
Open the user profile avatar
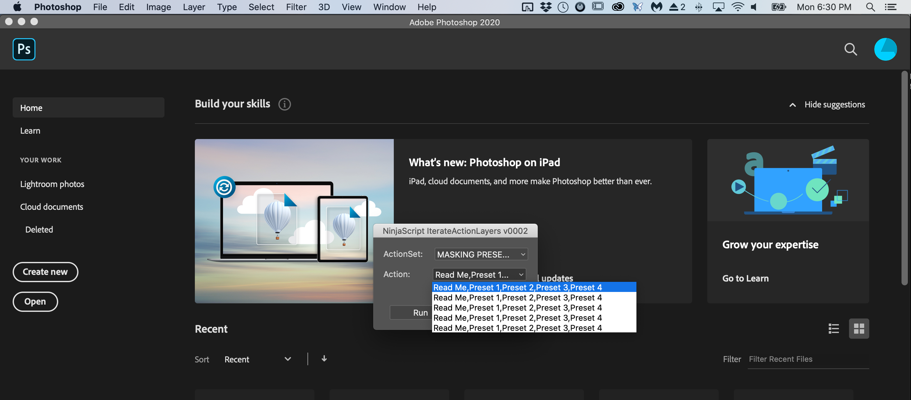tap(885, 49)
